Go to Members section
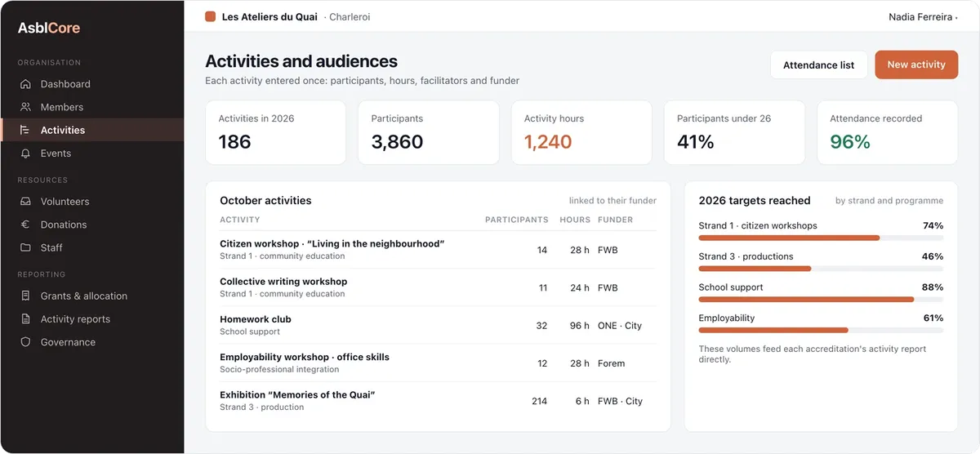This screenshot has height=454, width=980. (91, 107)
